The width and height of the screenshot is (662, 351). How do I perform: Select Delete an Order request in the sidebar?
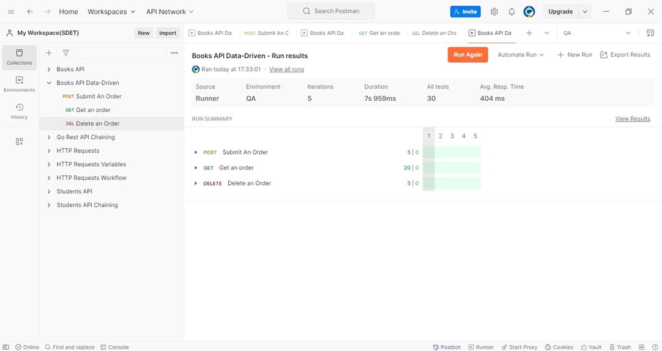click(111, 123)
